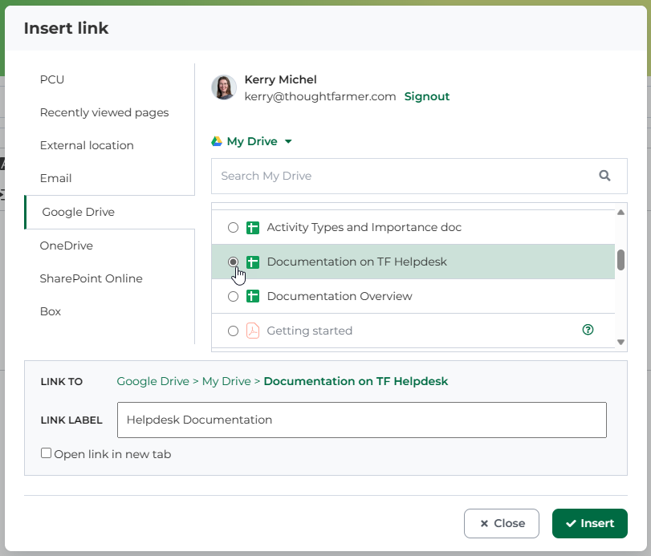This screenshot has height=556, width=651.
Task: Select the Documentation Overview radio button
Action: [x=234, y=296]
